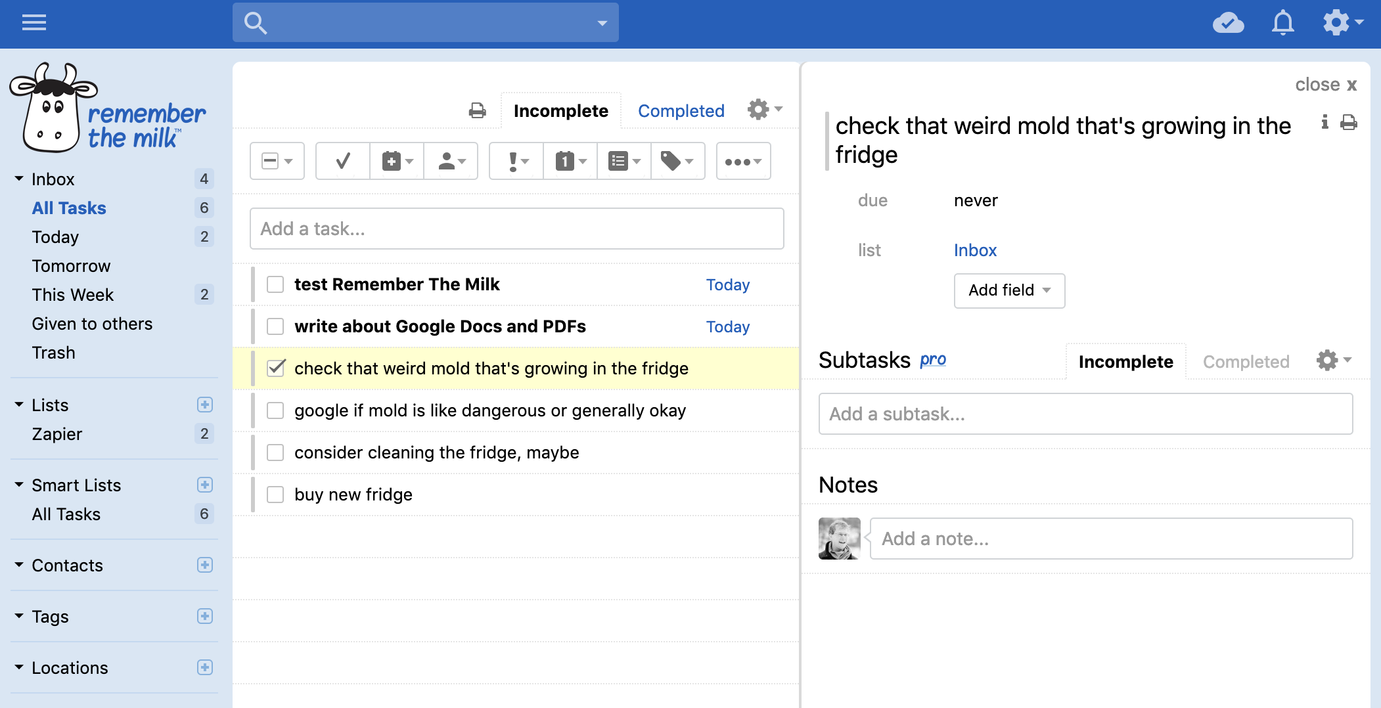The width and height of the screenshot is (1381, 708).
Task: Move the selected task to a list
Action: coord(624,161)
